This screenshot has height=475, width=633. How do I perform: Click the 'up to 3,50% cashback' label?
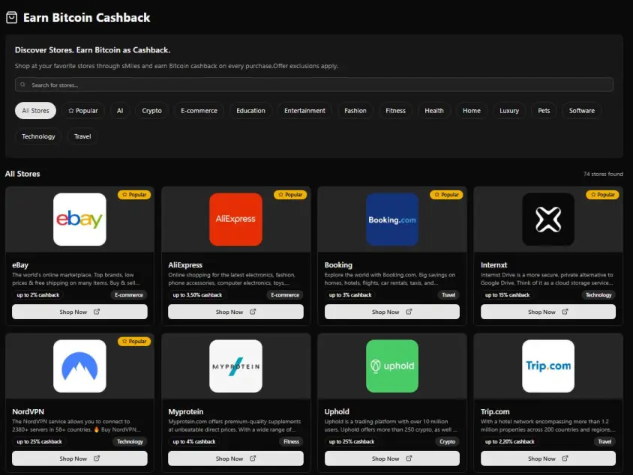click(x=197, y=294)
